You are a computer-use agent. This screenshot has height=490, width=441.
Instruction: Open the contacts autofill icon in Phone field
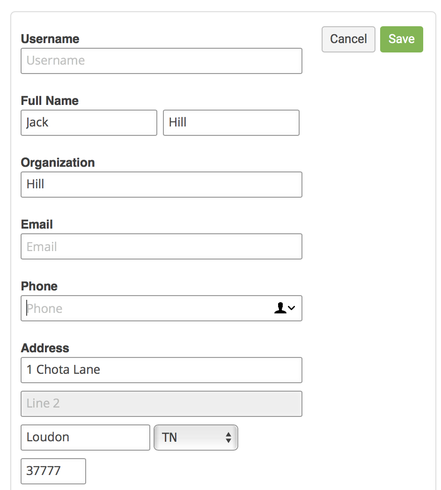285,308
